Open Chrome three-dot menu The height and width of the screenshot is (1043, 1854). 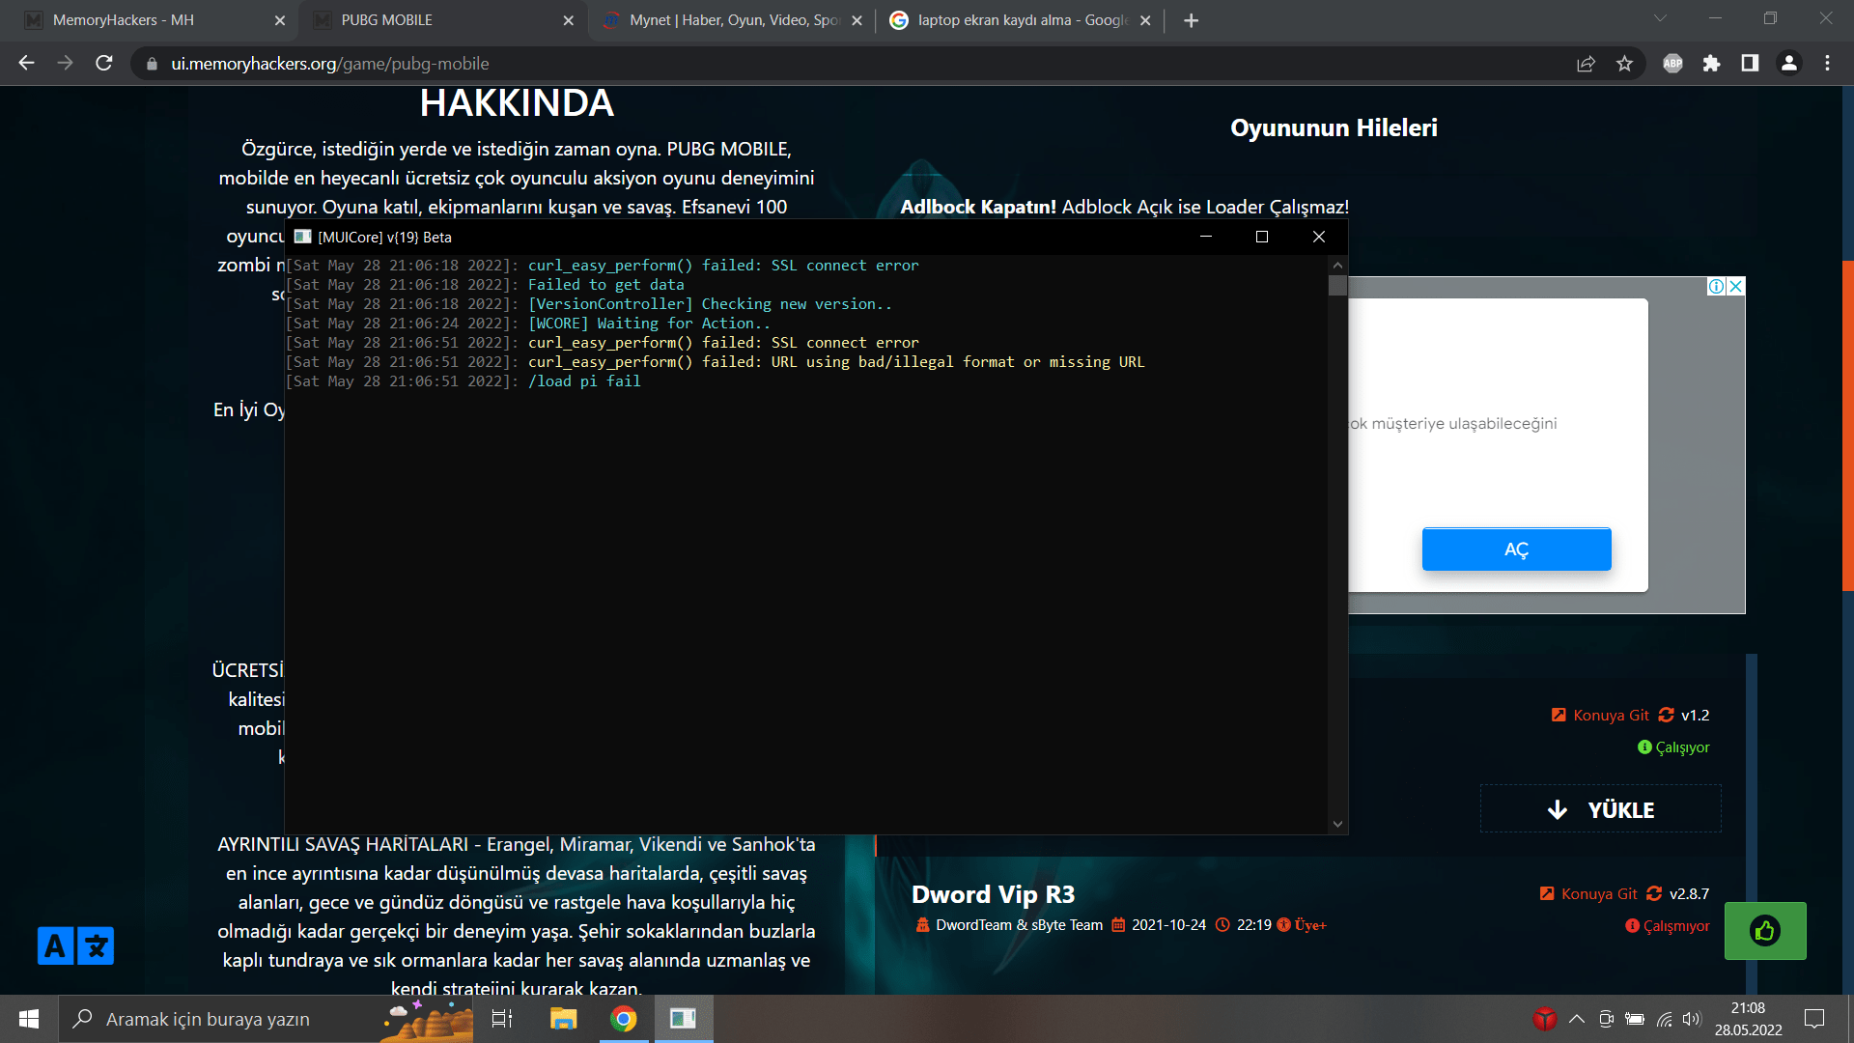coord(1827,64)
